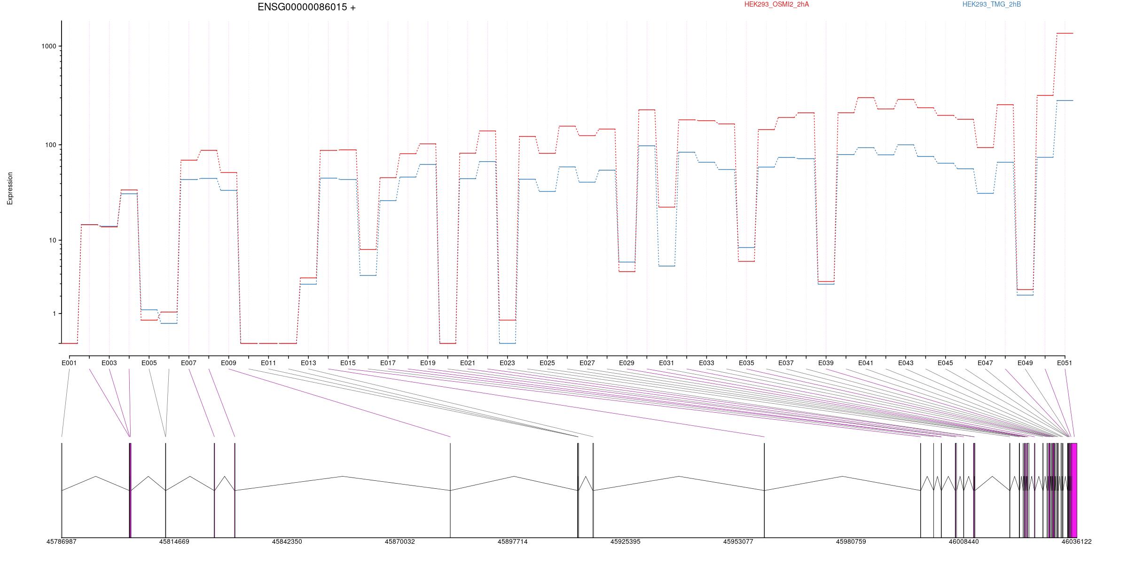Click the red E051 expression segment above 1000
The image size is (1128, 564).
point(1065,33)
